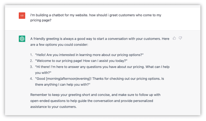The height and width of the screenshot is (121, 206).
Task: Click the red KR user avatar
Action: 22,16
